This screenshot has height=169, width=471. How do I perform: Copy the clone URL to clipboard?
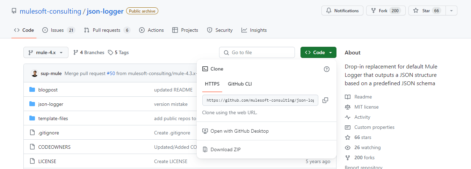click(325, 100)
